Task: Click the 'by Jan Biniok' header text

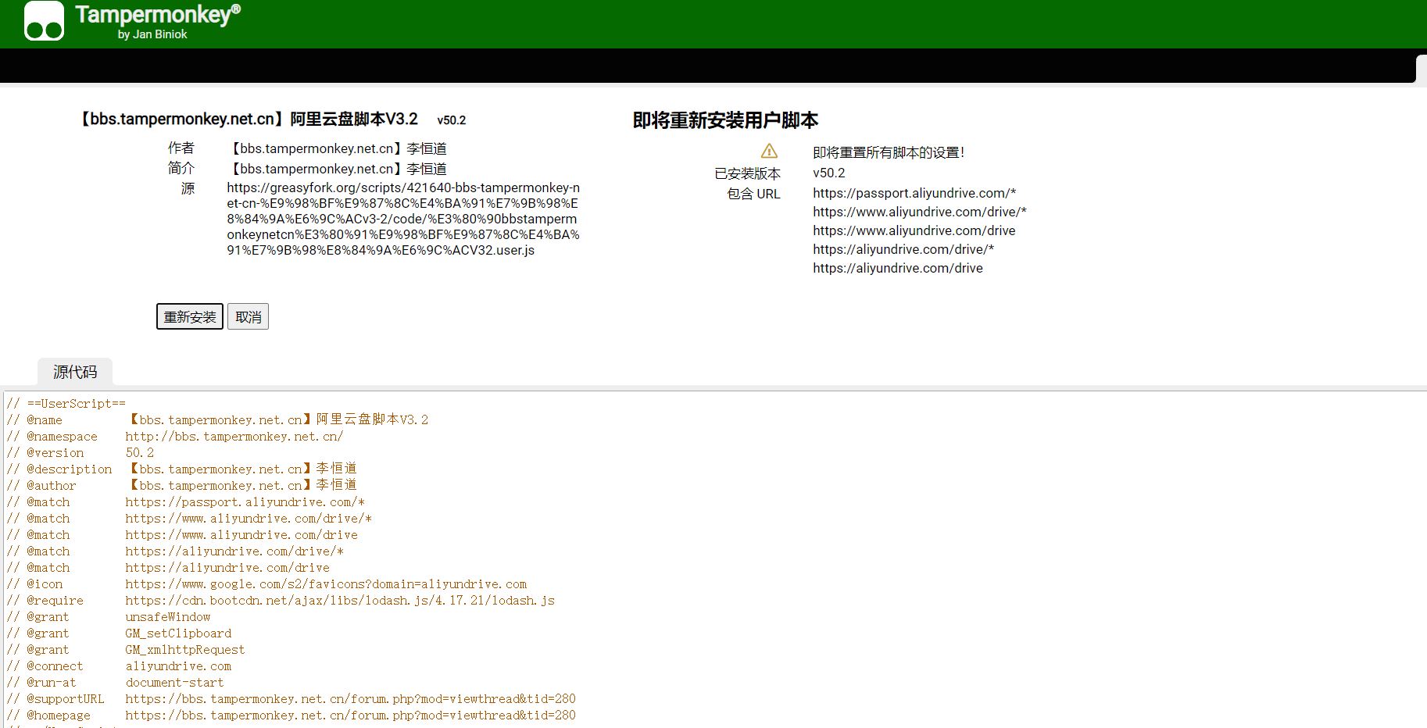Action: pos(152,34)
